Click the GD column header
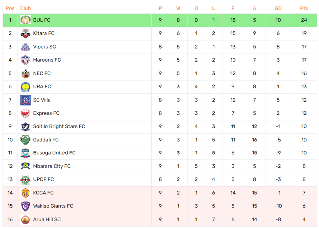 (x=278, y=8)
